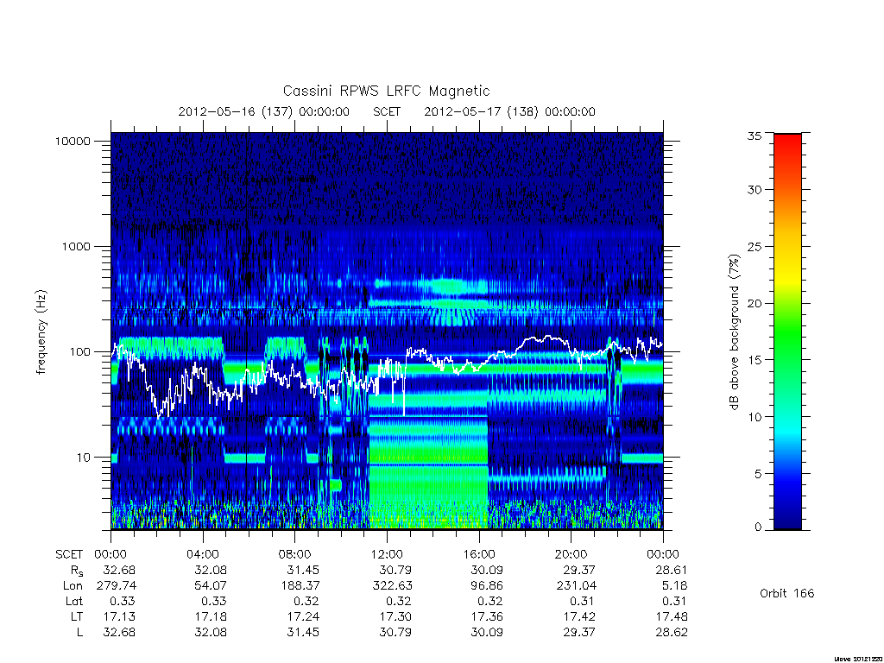Viewport: 884px width, 663px height.
Task: Click the Lon value 5.18
Action: click(675, 586)
